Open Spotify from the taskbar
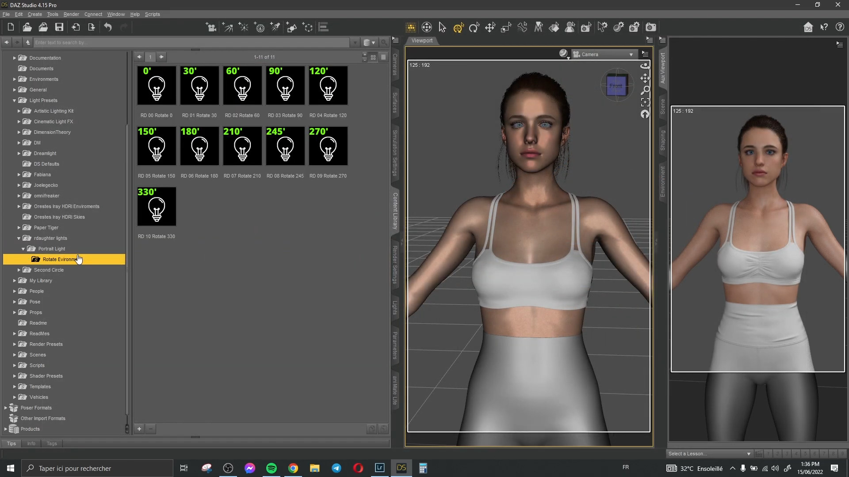Screen dimensions: 849x477 pos(272,468)
